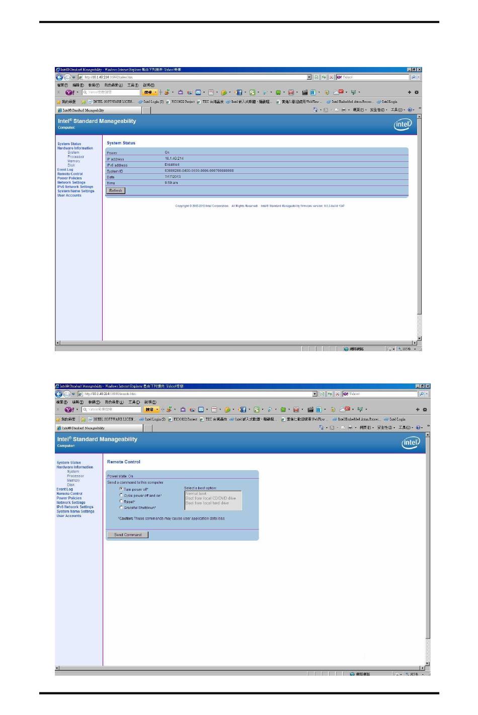
Task: Open the System Name Settings link in the System Status sidebar
Action: point(75,191)
